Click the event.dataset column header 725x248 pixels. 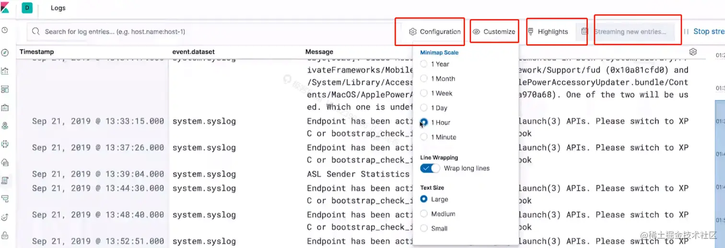click(x=194, y=52)
